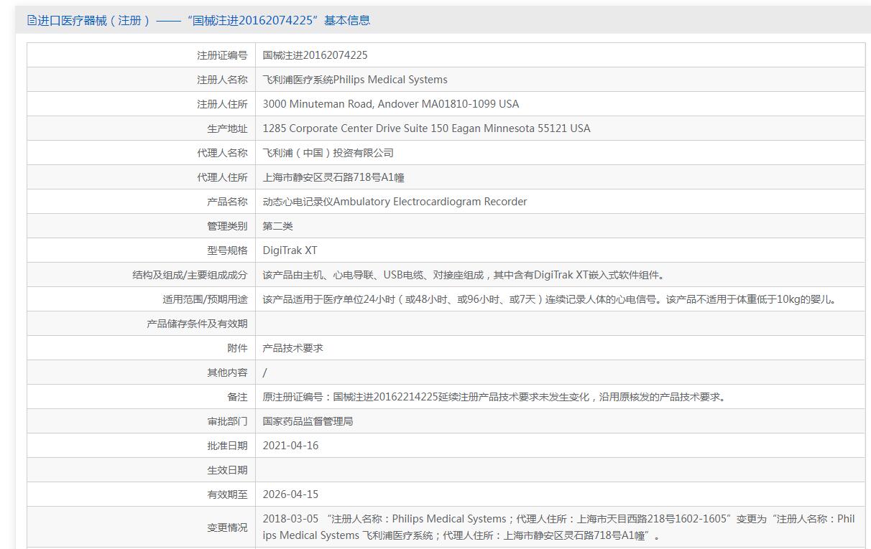Select the expiry date 2026-04-15
This screenshot has height=549, width=871.
click(x=290, y=494)
